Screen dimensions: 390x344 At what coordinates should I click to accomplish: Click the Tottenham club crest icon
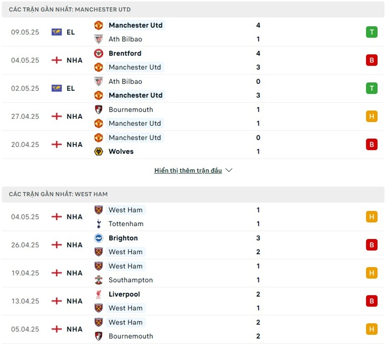click(x=98, y=224)
